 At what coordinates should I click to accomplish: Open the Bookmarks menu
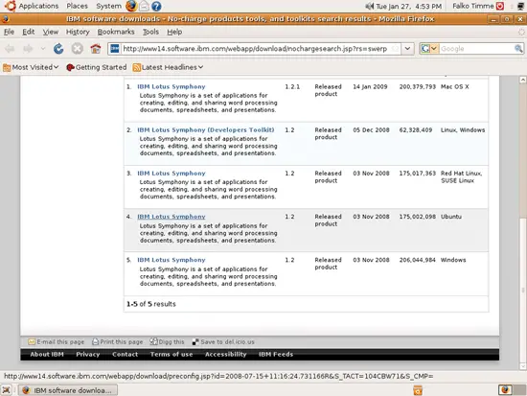coord(116,32)
